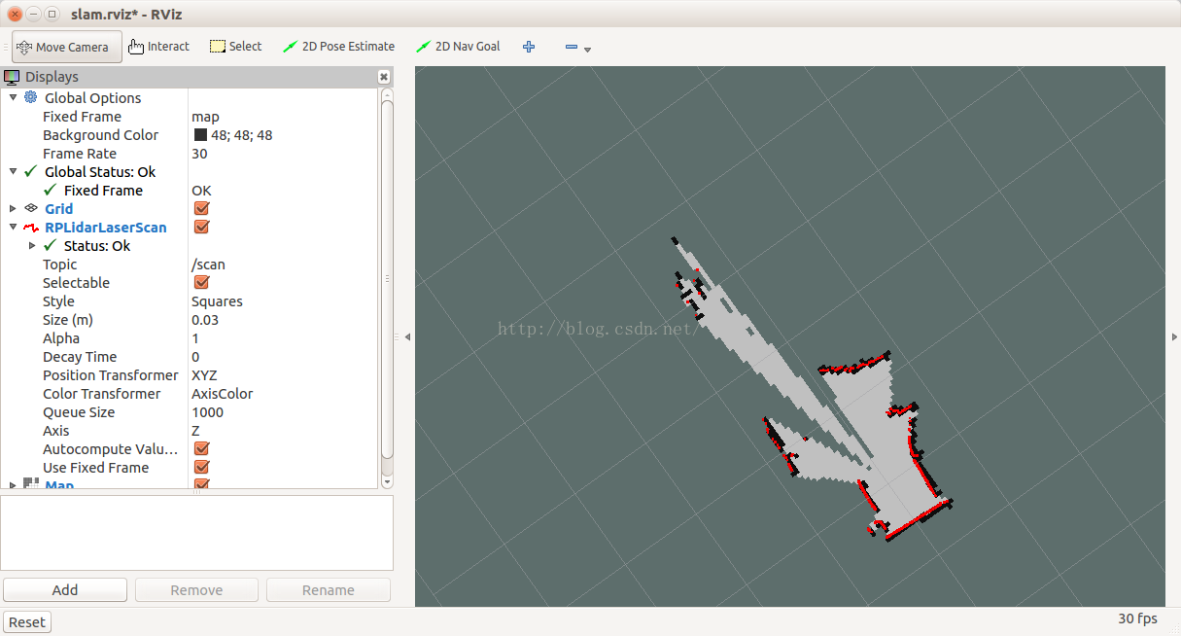Click the Remove display button
Viewport: 1181px width, 636px height.
(196, 589)
